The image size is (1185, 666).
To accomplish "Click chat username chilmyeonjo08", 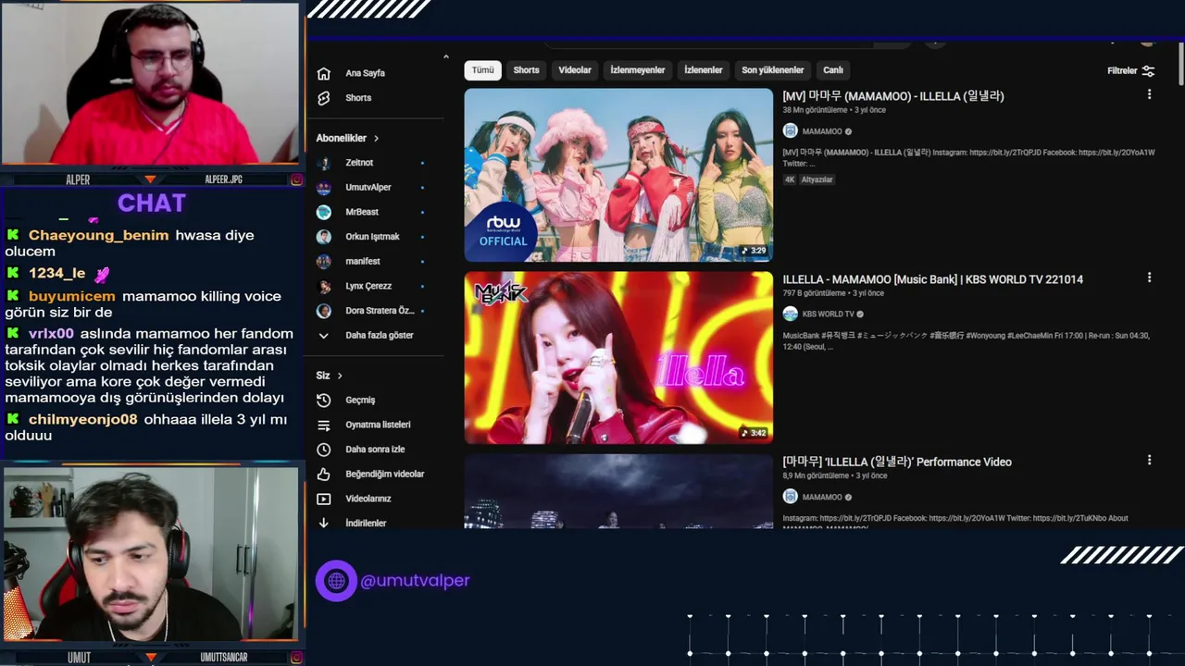I will (x=83, y=420).
